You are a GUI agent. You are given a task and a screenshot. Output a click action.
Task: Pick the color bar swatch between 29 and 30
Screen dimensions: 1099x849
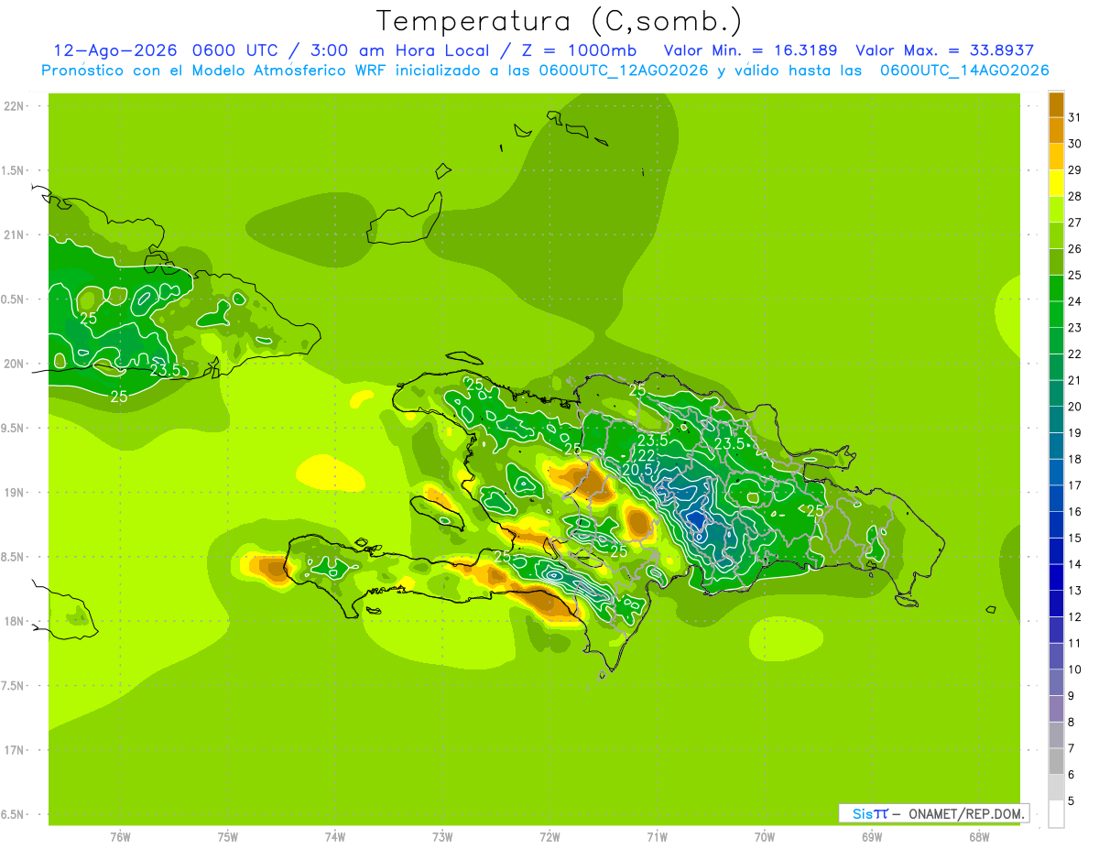coord(1056,157)
